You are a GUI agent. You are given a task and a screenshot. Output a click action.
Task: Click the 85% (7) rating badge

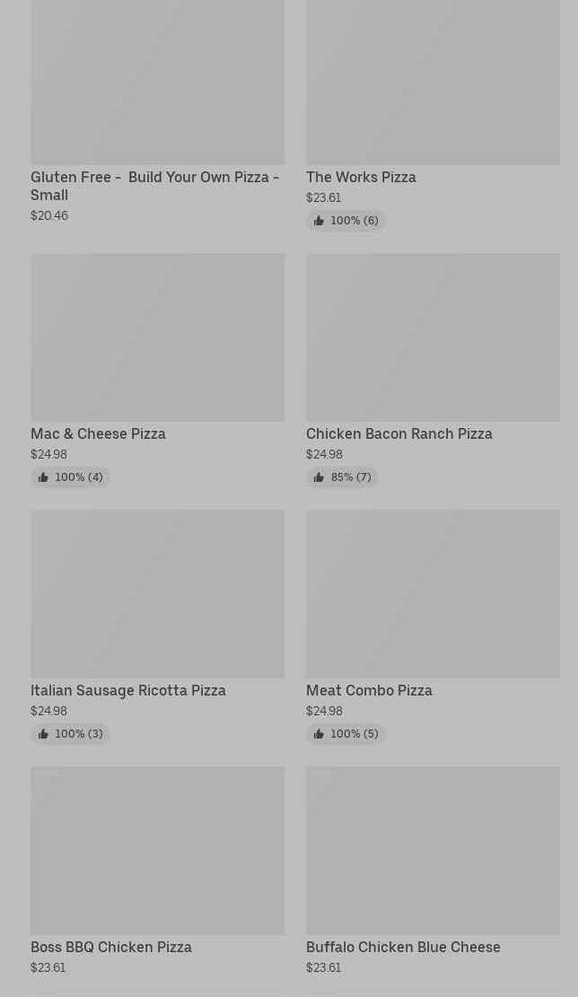click(342, 477)
